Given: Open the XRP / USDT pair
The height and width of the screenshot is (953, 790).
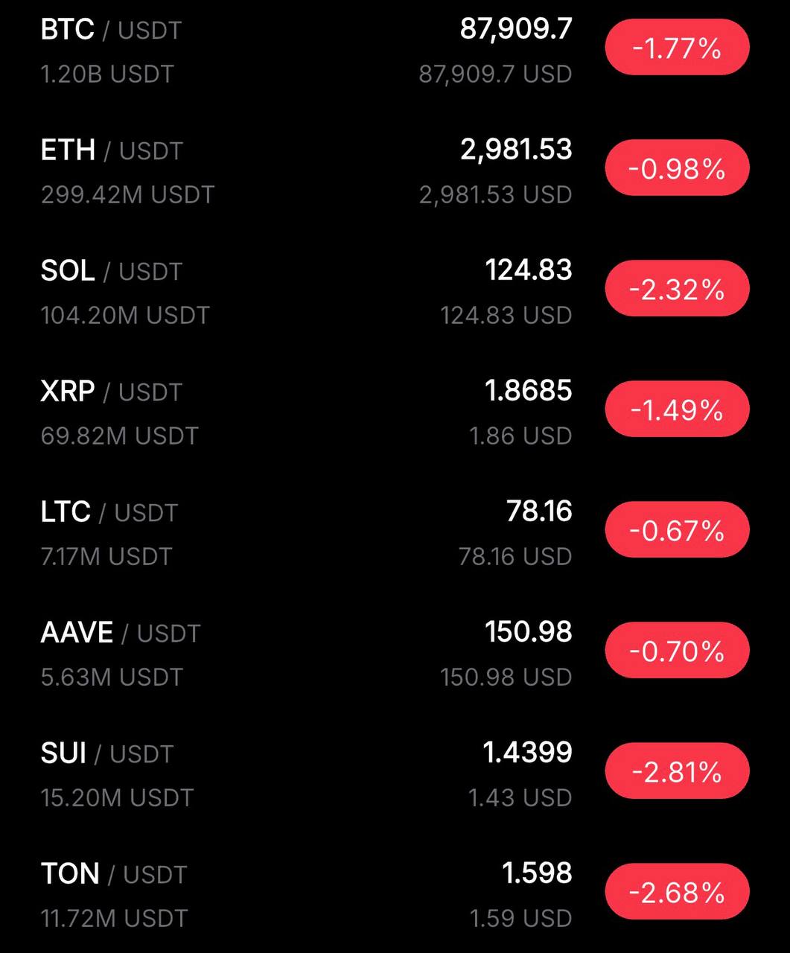Looking at the screenshot, I should click(111, 392).
